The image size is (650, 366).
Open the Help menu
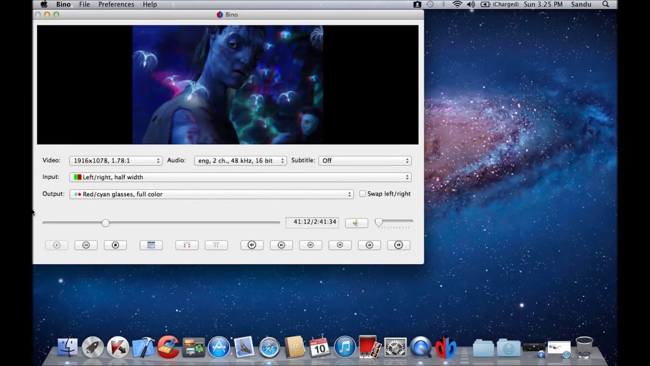pyautogui.click(x=150, y=4)
